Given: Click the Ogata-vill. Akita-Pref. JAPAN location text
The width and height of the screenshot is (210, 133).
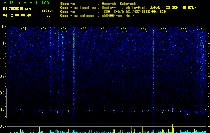Looking at the screenshot, I should click(x=131, y=8).
